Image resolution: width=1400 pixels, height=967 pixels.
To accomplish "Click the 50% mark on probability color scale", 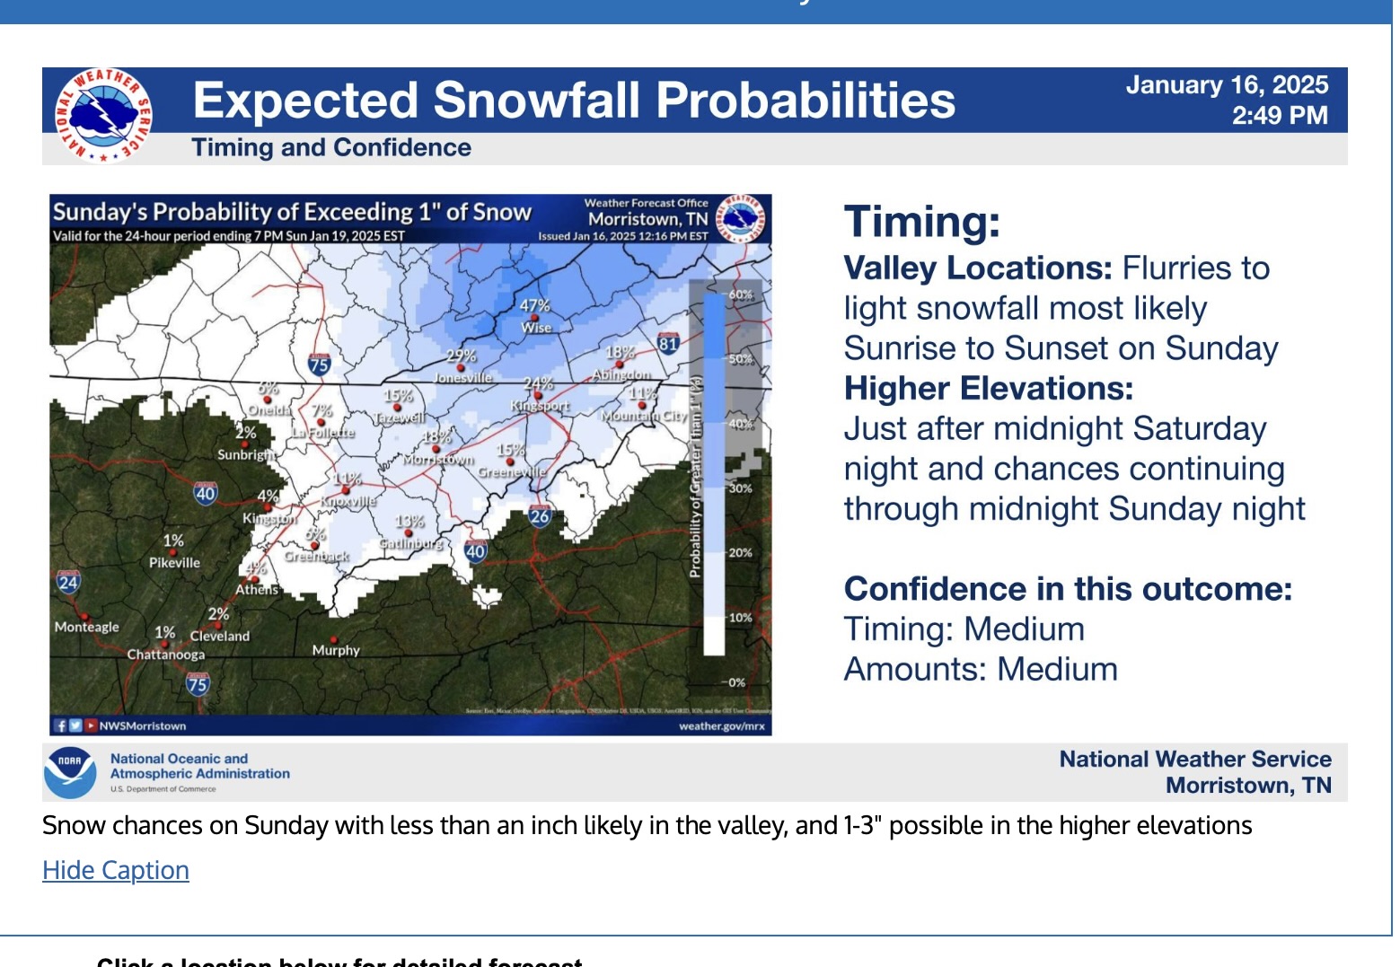I will 741,359.
